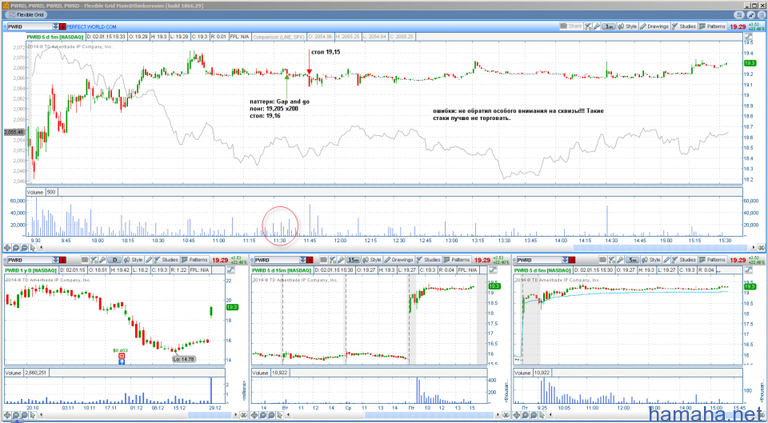The image size is (768, 423).
Task: Open Studies menu in daily chart
Action: click(x=166, y=260)
